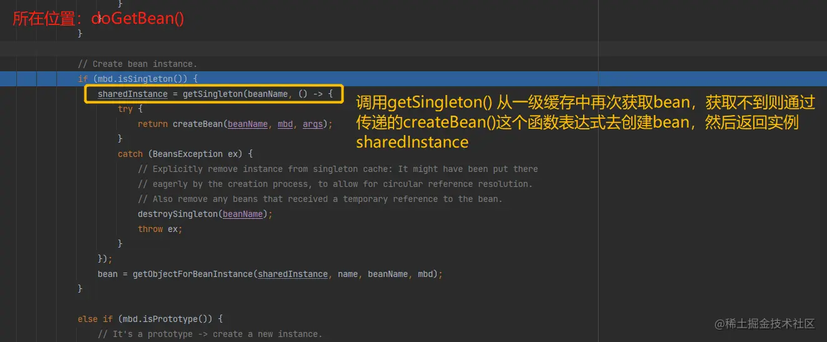Viewport: 827px width, 342px height.
Task: Click the lambda closing '});' line
Action: pos(105,259)
